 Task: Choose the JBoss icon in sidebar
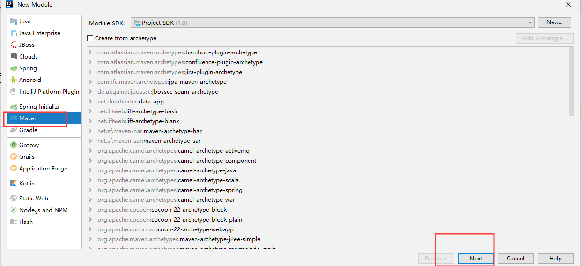pyautogui.click(x=14, y=45)
